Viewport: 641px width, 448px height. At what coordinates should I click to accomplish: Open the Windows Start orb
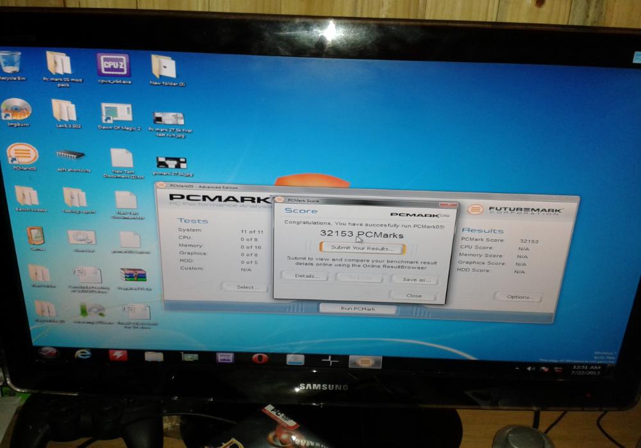point(48,352)
